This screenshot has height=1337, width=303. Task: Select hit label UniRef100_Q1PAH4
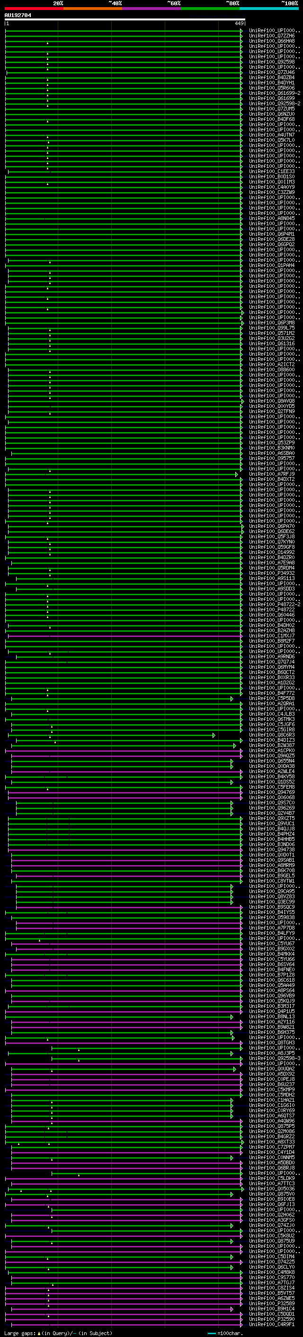[x=272, y=265]
